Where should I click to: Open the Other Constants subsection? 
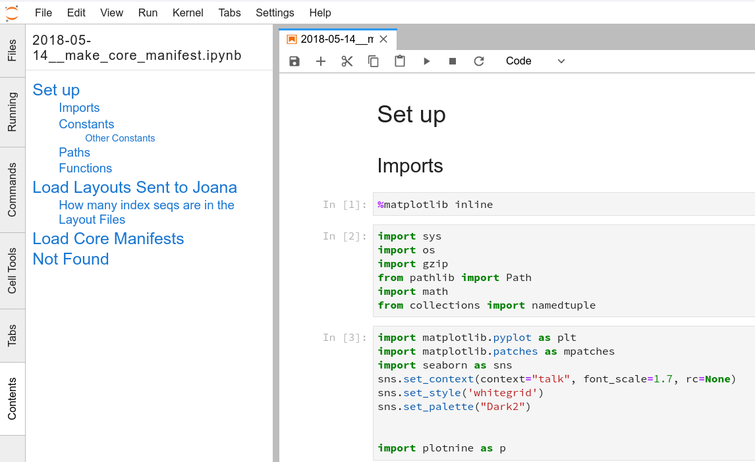pos(120,138)
